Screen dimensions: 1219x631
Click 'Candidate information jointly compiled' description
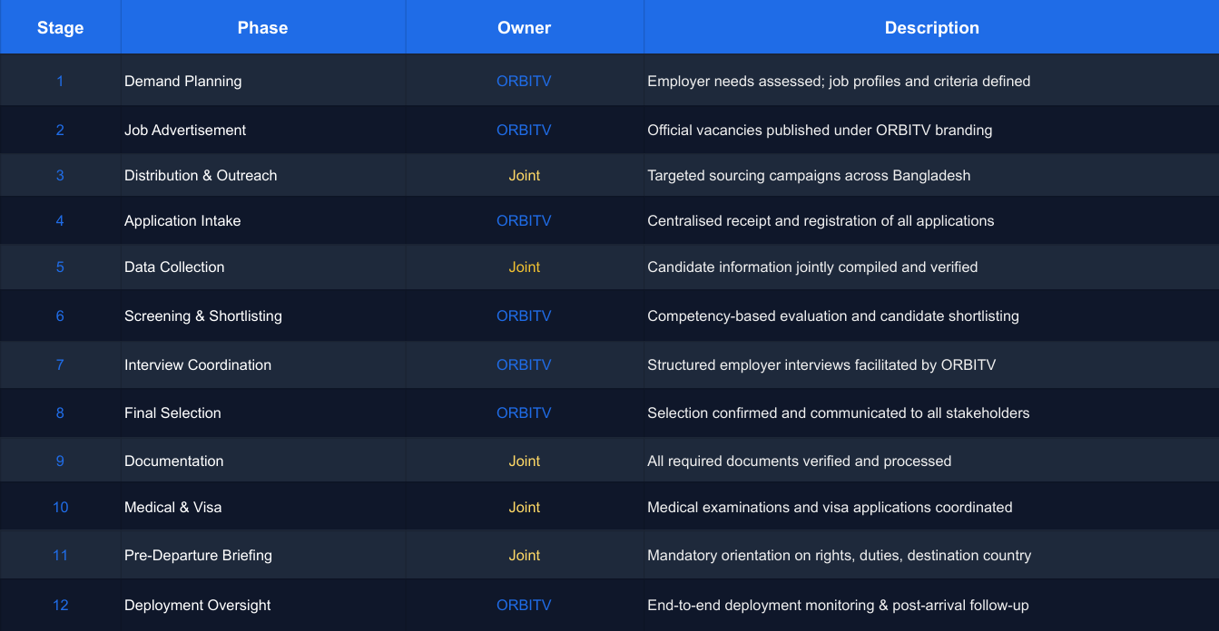(812, 267)
